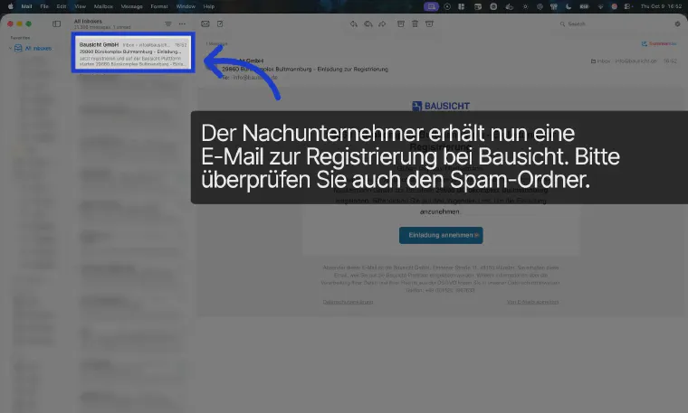Open the Wi-Fi status menu
This screenshot has height=413, width=688.
[600, 6]
